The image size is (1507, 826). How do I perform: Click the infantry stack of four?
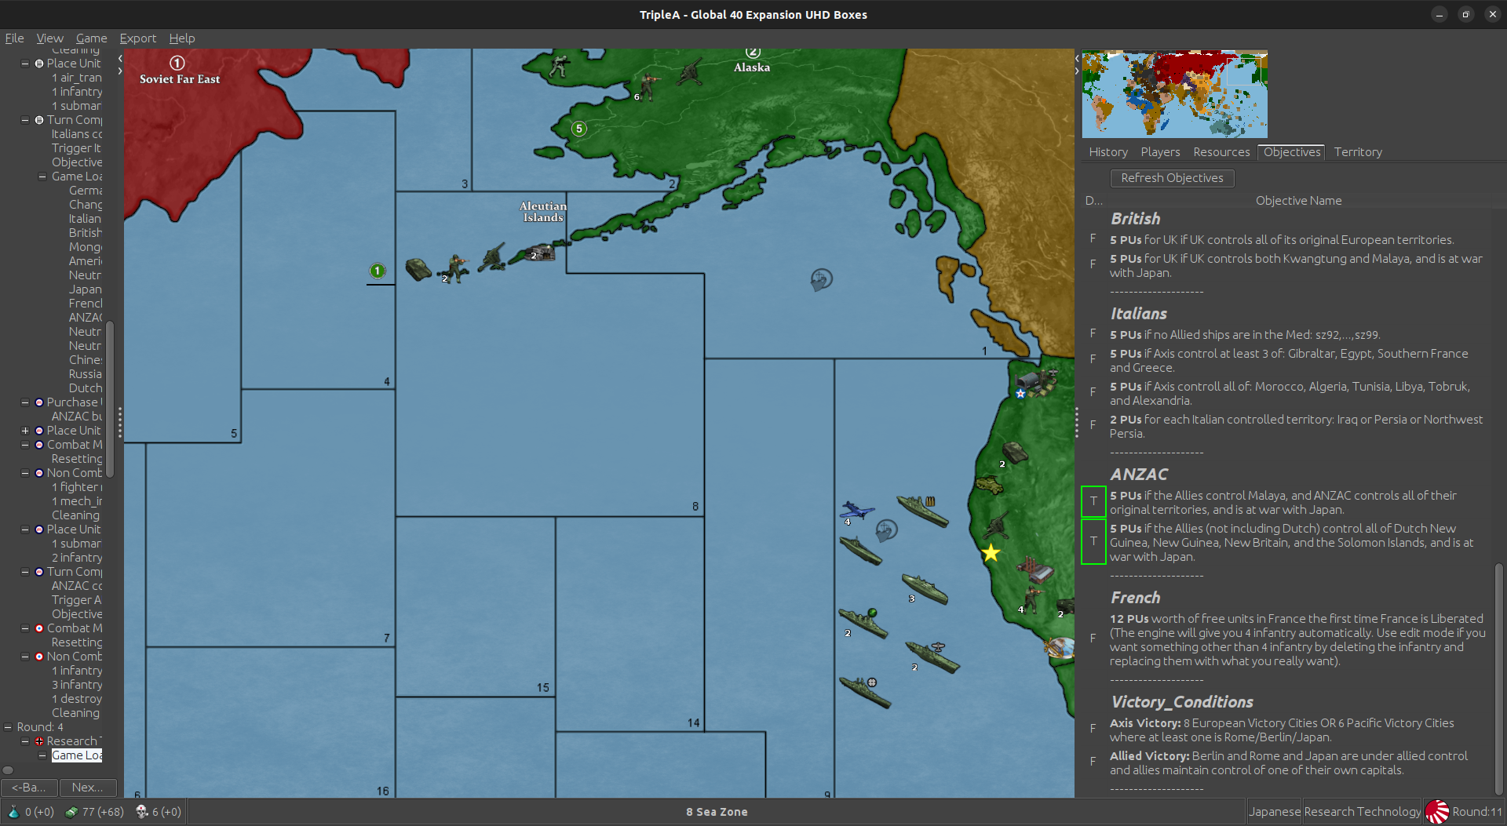[x=1030, y=600]
